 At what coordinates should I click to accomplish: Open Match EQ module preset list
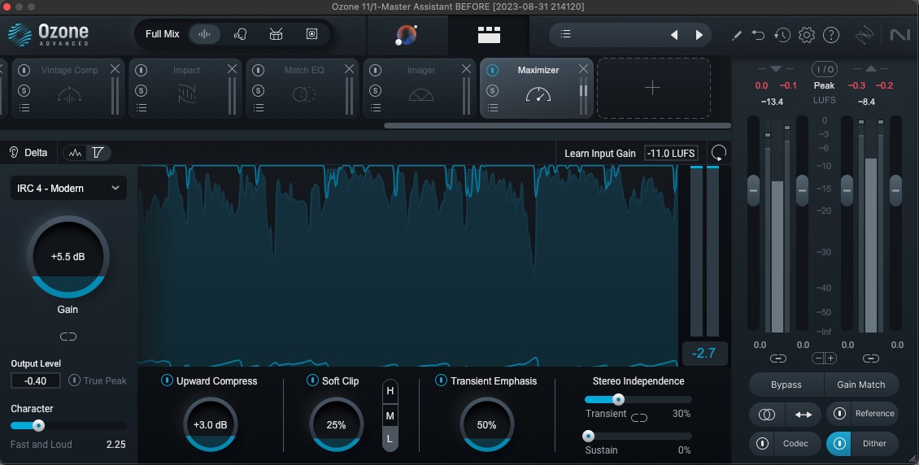point(259,108)
